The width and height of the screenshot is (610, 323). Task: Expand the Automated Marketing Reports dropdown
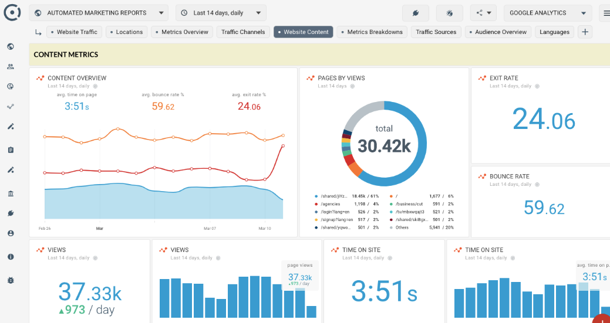tap(99, 13)
